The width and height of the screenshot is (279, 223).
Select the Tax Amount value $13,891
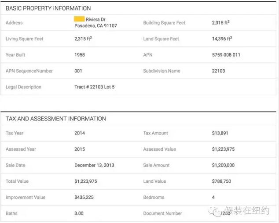(220, 133)
